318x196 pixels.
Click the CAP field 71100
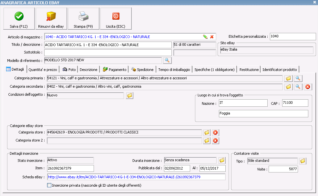295,103
